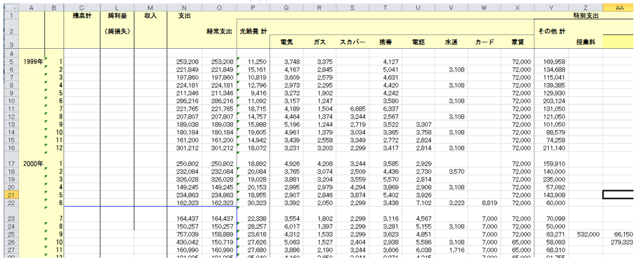Click the 家賃 column label
Screen dimensions: 638x260
[x=518, y=42]
